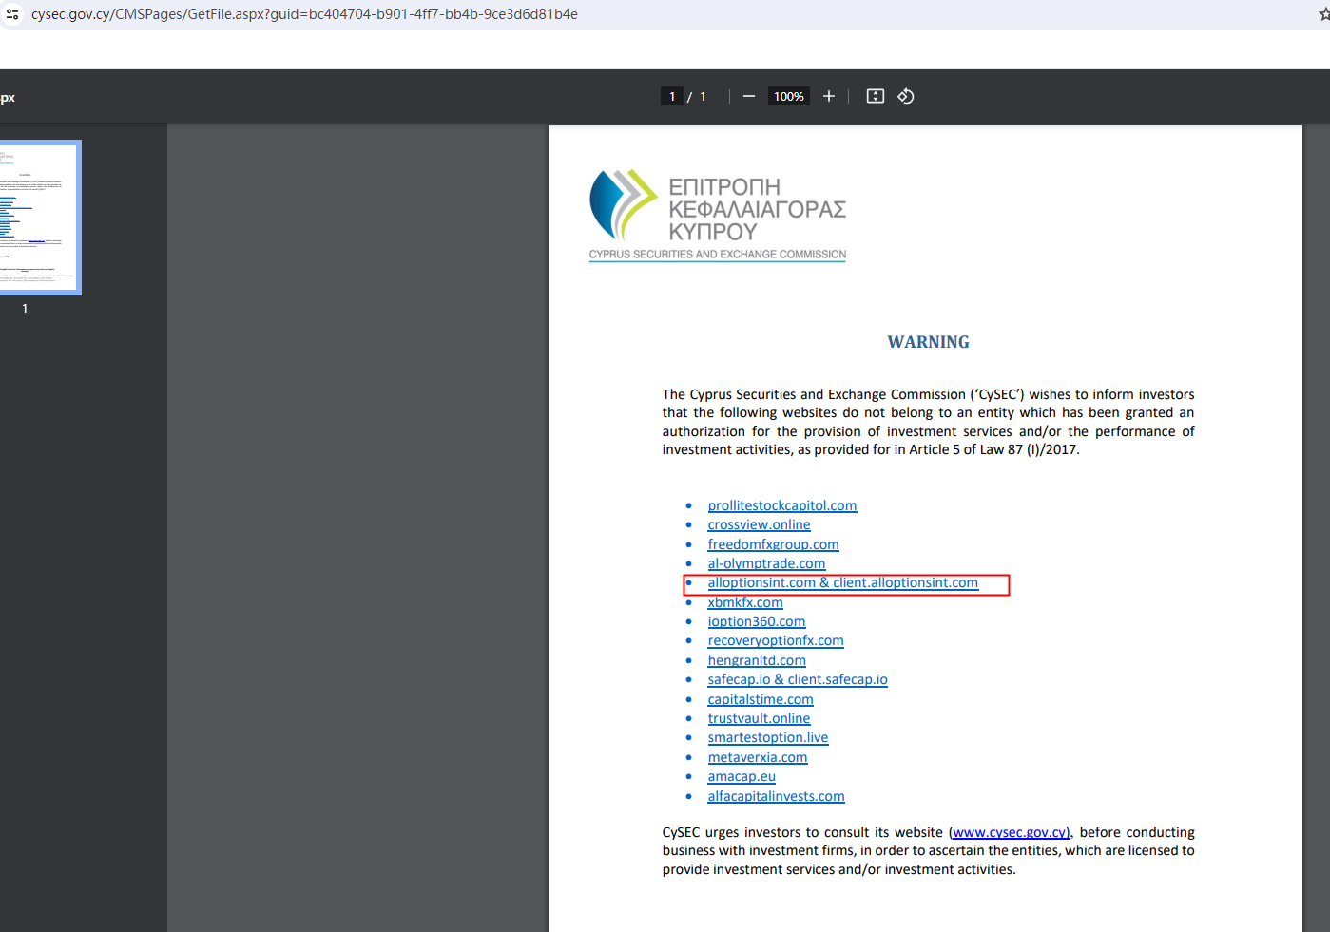The width and height of the screenshot is (1330, 932).
Task: Click the browser address bar URL
Action: pyautogui.click(x=304, y=14)
